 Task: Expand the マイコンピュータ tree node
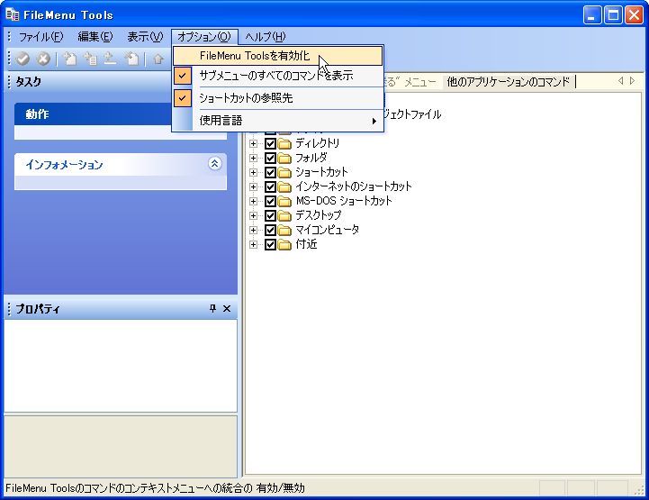point(253,231)
